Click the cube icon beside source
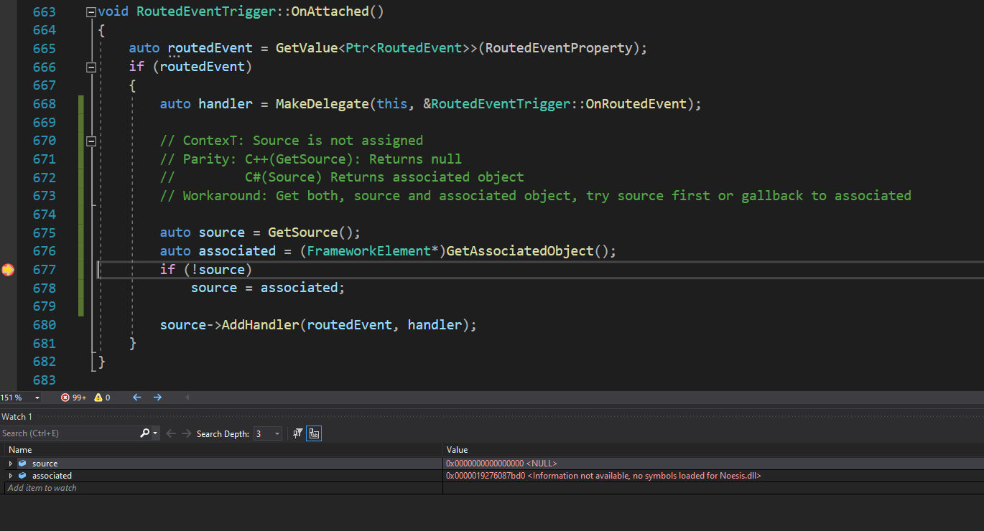The image size is (984, 531). [22, 464]
